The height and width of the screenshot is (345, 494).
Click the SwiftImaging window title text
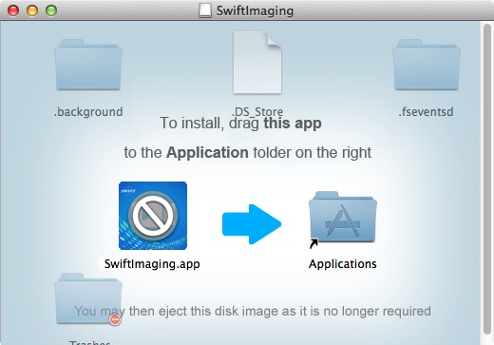point(255,10)
